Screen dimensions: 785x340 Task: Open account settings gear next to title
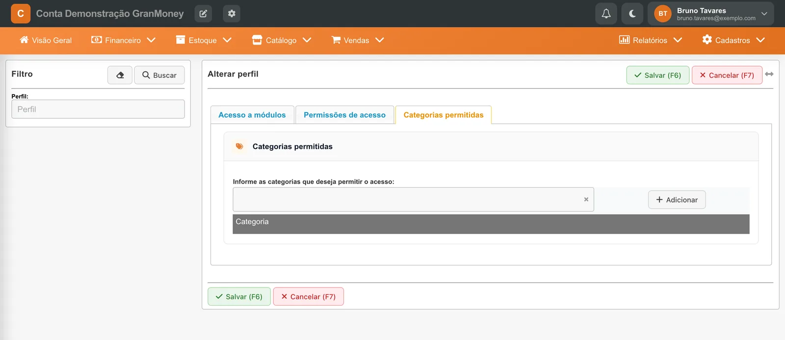[232, 14]
